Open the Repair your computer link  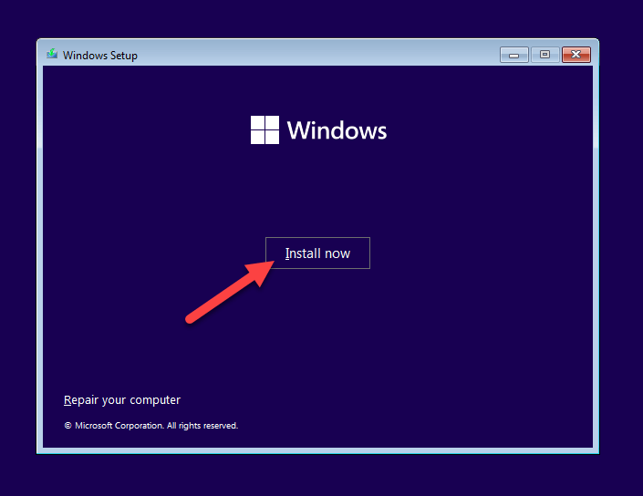click(x=122, y=399)
